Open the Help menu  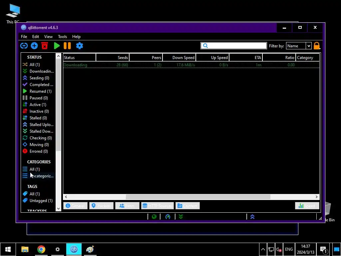click(76, 37)
